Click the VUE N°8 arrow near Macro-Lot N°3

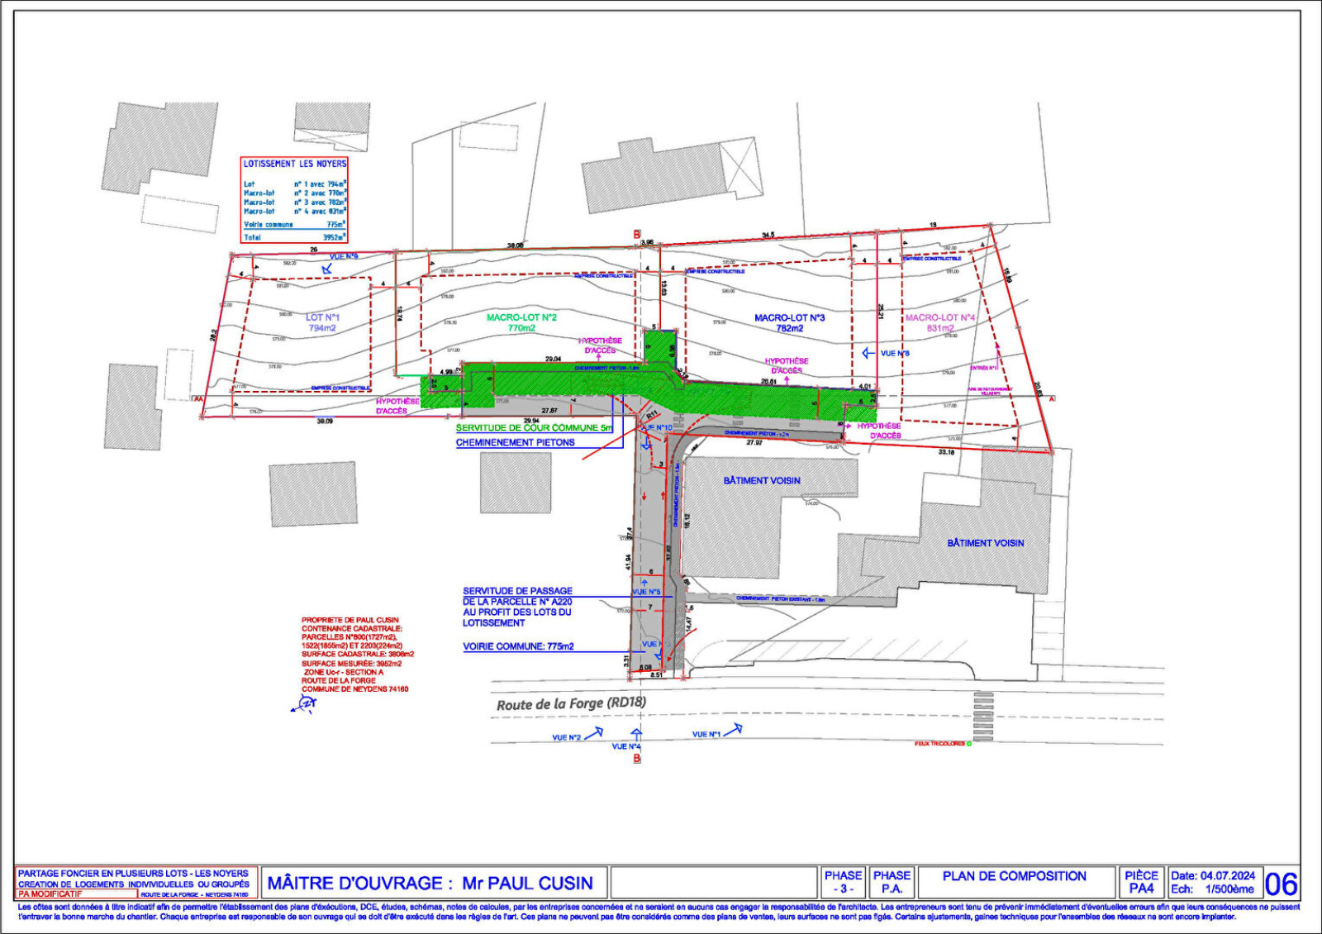866,354
